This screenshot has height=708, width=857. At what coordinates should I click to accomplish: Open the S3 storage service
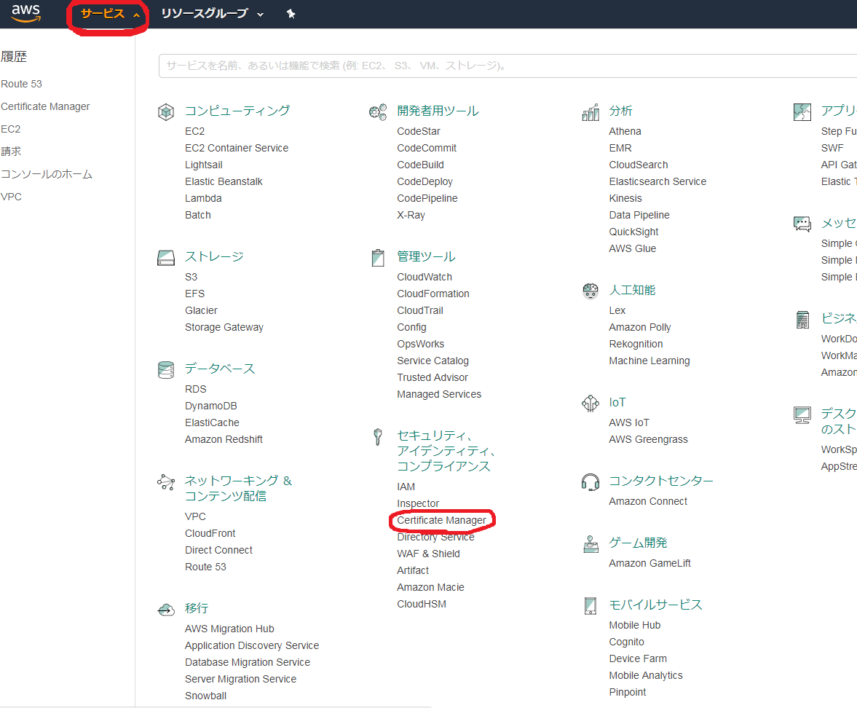(x=191, y=277)
